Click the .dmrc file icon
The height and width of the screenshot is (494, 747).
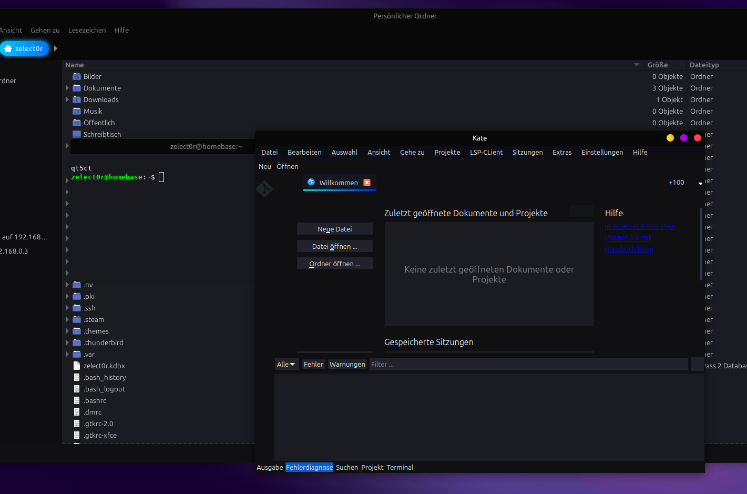point(77,412)
